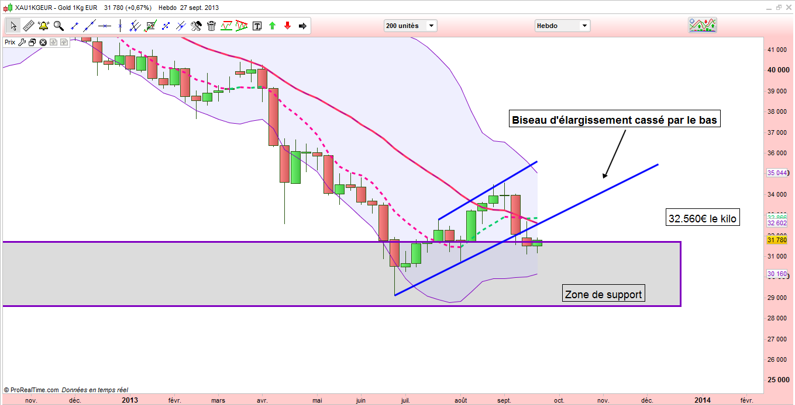Click the Prix panel duplicate windows icon
Image resolution: width=795 pixels, height=405 pixels.
pyautogui.click(x=32, y=42)
